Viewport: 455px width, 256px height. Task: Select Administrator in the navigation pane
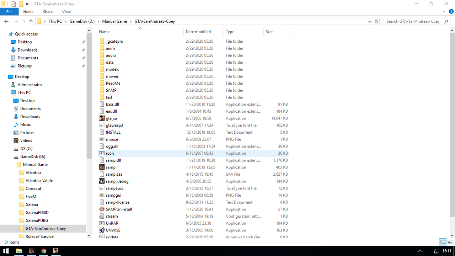pos(30,85)
